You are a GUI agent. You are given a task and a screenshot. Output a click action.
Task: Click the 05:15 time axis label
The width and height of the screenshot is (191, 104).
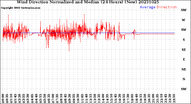point(40,98)
